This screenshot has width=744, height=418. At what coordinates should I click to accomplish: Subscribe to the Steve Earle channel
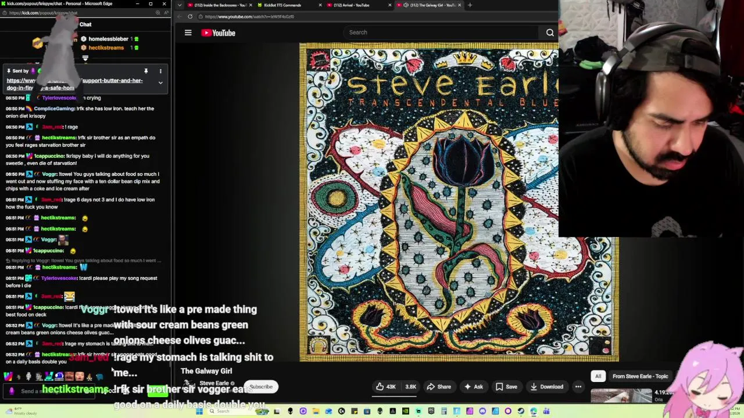pyautogui.click(x=261, y=387)
